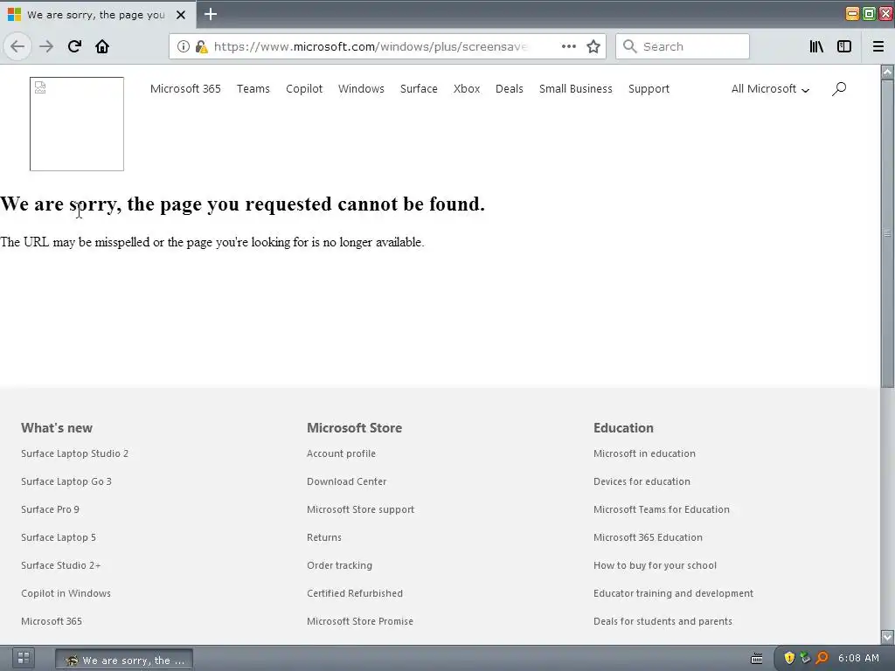Screen dimensions: 895x671
Task: Open Deals for students and parents
Action: [x=663, y=621]
